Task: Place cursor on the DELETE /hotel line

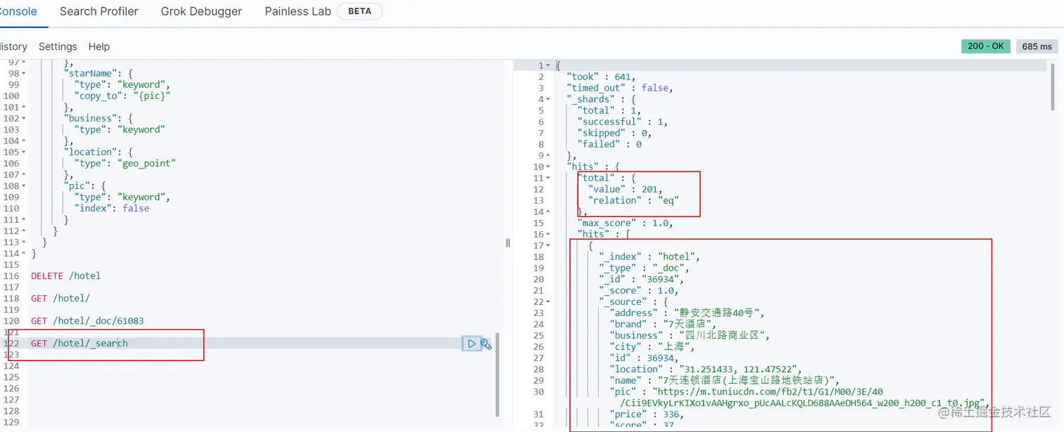Action: tap(65, 276)
